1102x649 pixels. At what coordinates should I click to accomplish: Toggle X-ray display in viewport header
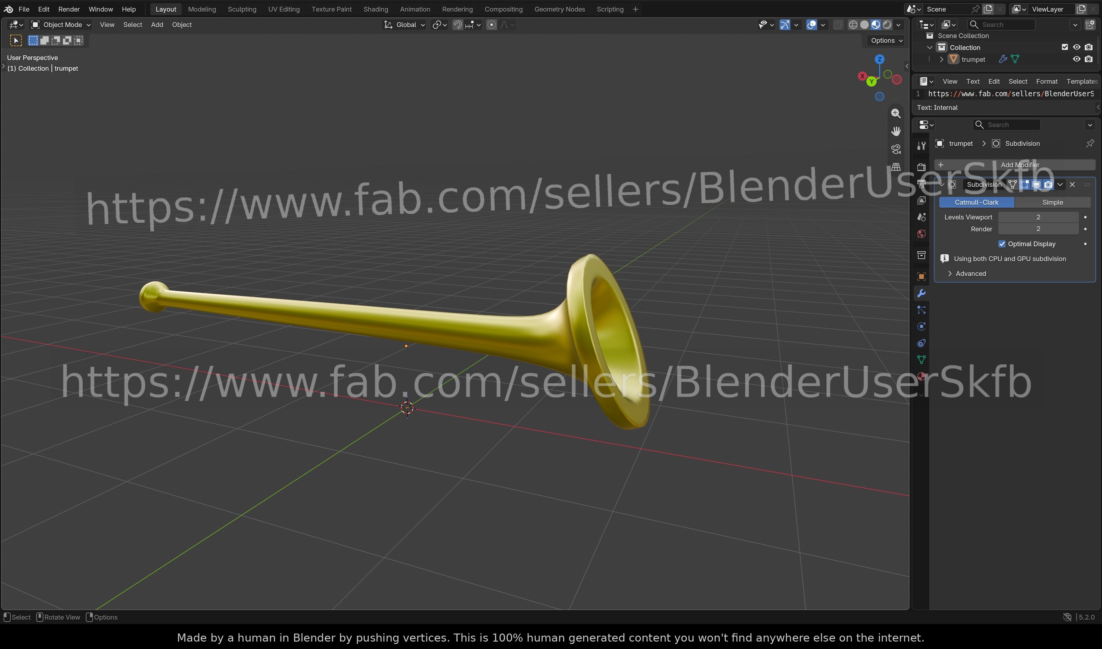(x=837, y=25)
